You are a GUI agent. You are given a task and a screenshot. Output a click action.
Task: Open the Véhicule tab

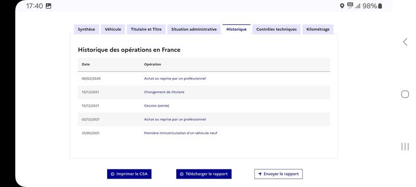(x=113, y=30)
